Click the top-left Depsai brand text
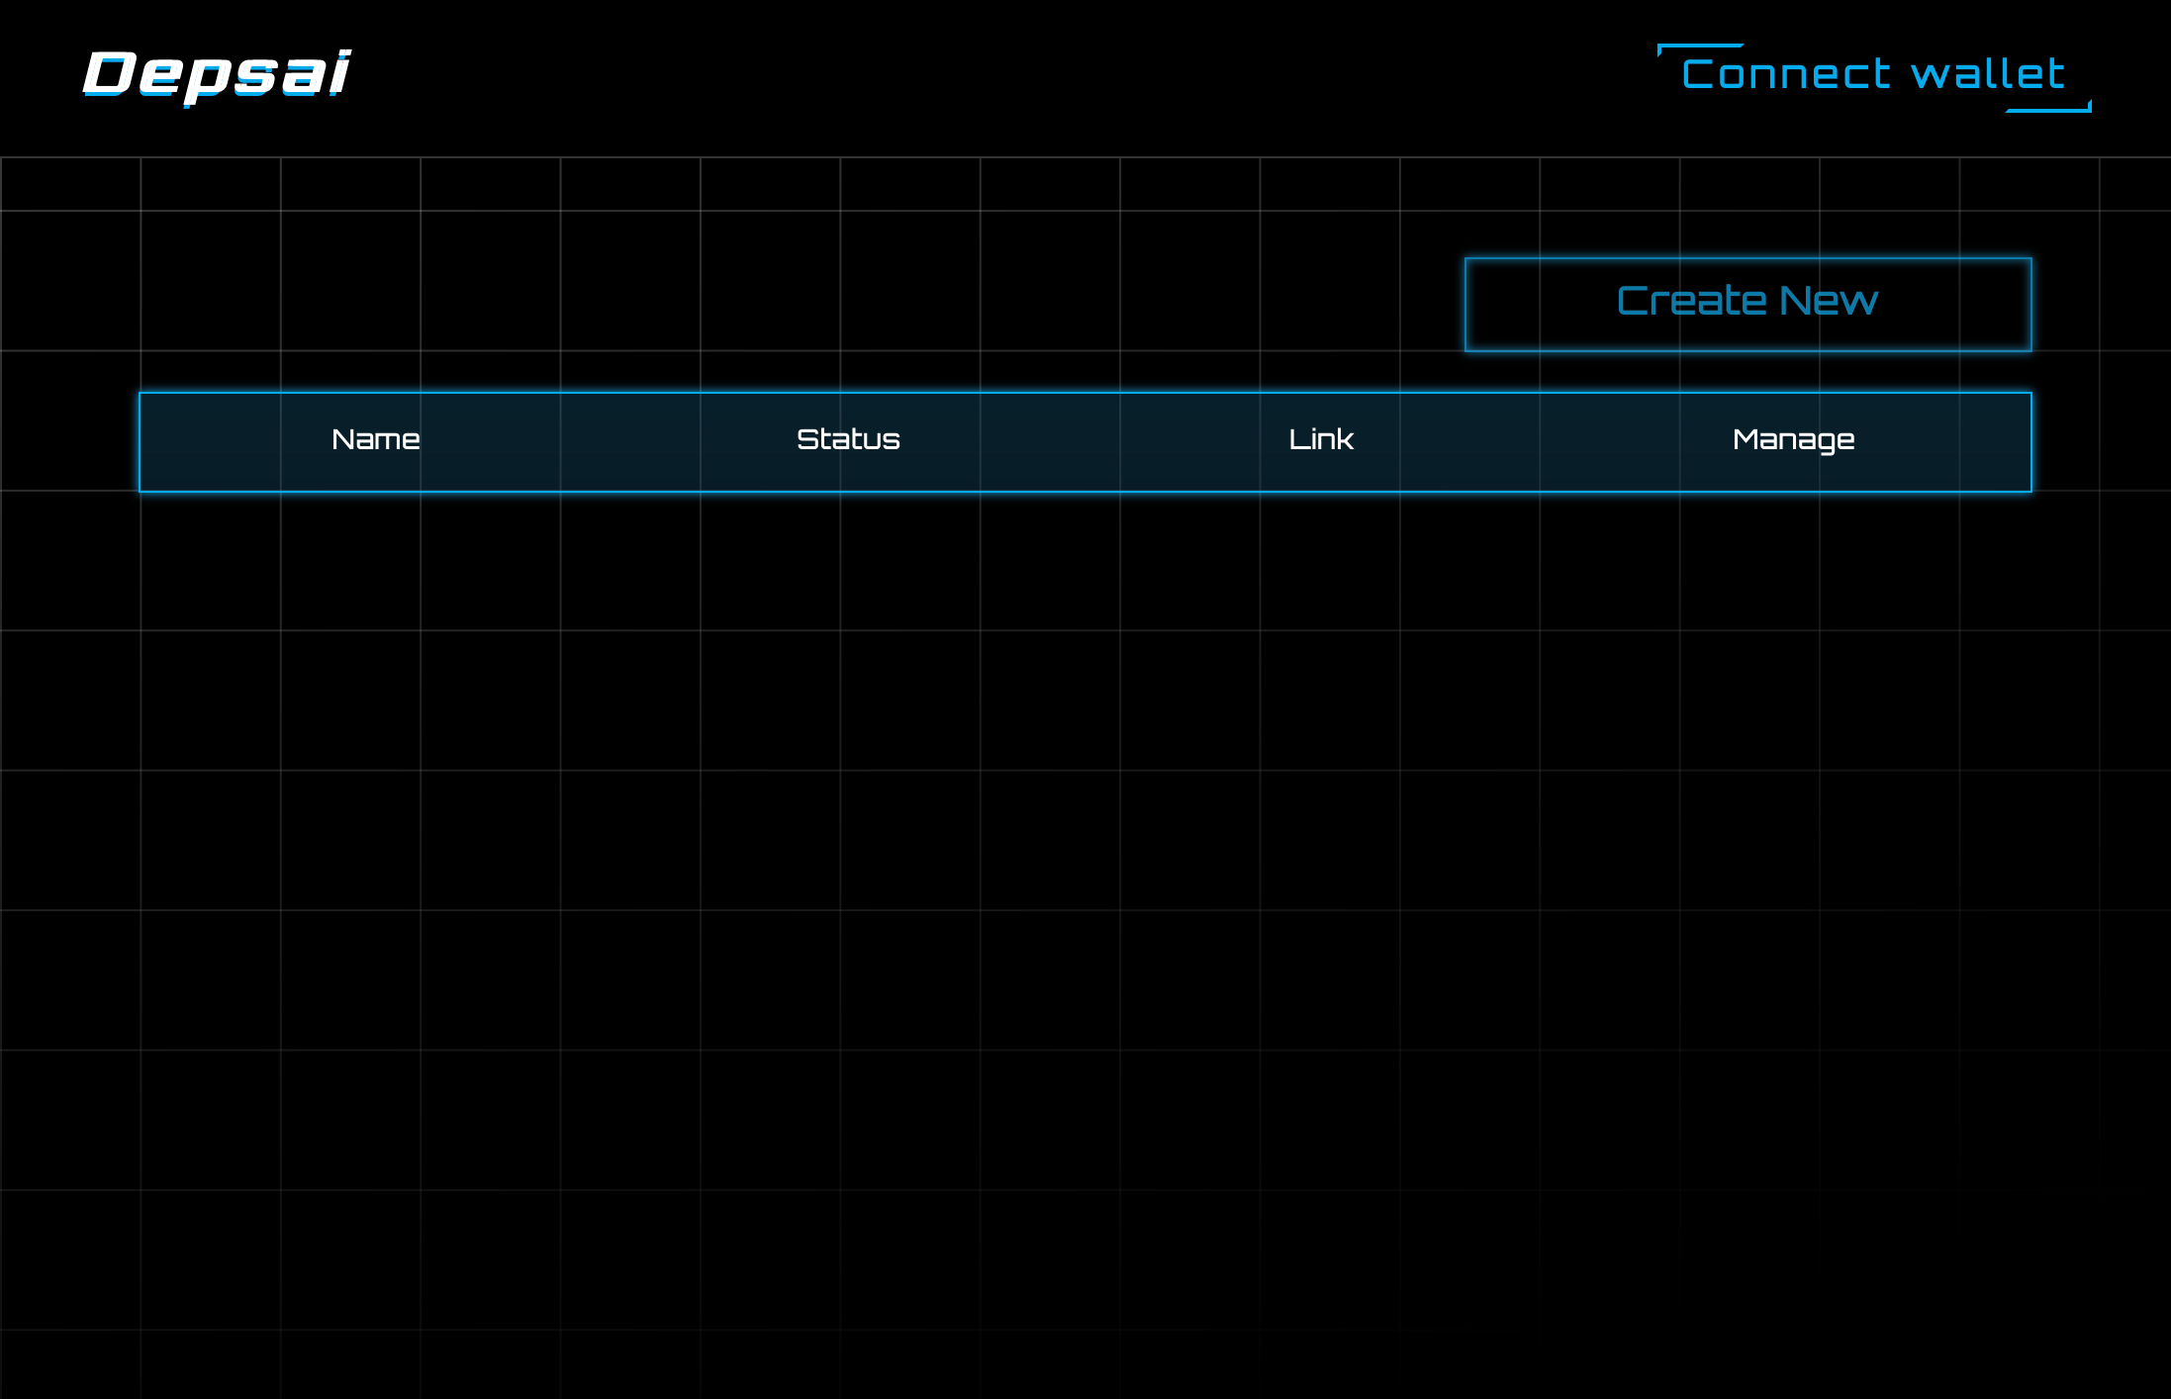This screenshot has height=1399, width=2171. pos(216,74)
